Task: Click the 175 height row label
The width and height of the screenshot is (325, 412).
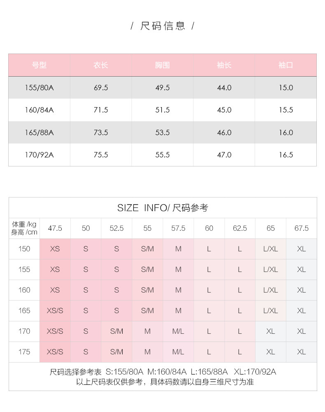Action: click(x=24, y=352)
